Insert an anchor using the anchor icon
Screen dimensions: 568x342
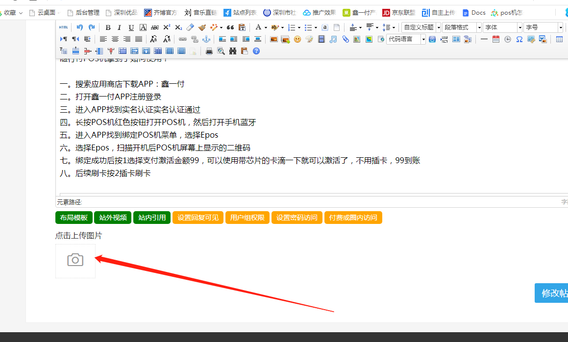tap(206, 39)
